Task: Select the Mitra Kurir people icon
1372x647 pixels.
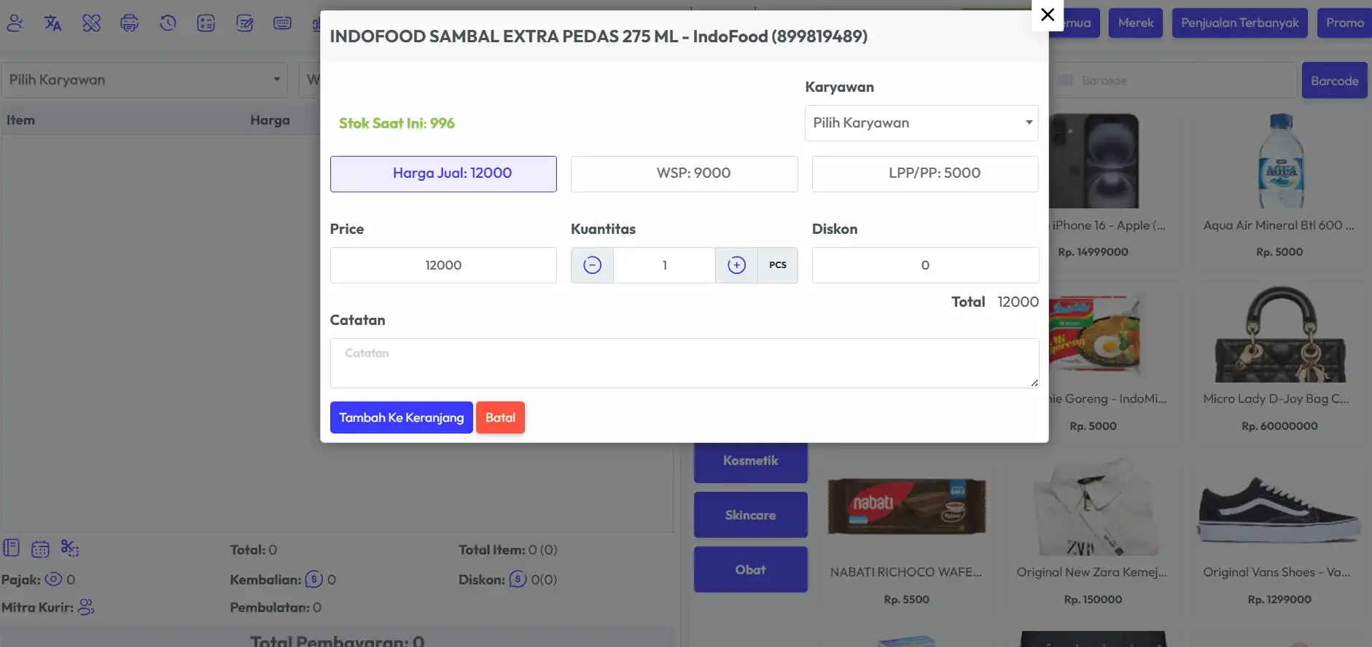Action: [x=86, y=607]
